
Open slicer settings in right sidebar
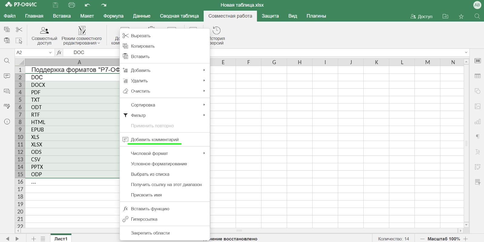(478, 182)
